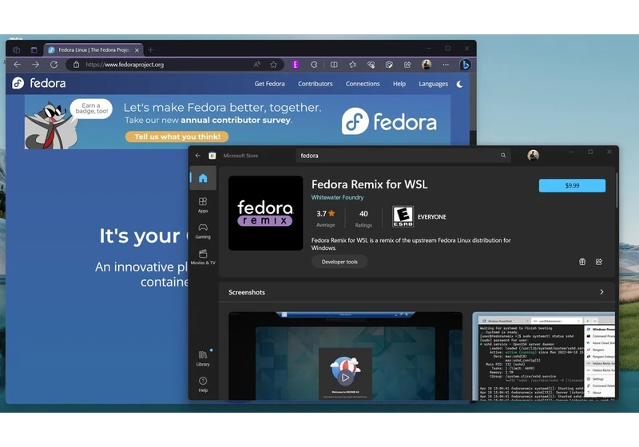
Task: Refresh the Fedora page in Edge
Action: tap(54, 65)
